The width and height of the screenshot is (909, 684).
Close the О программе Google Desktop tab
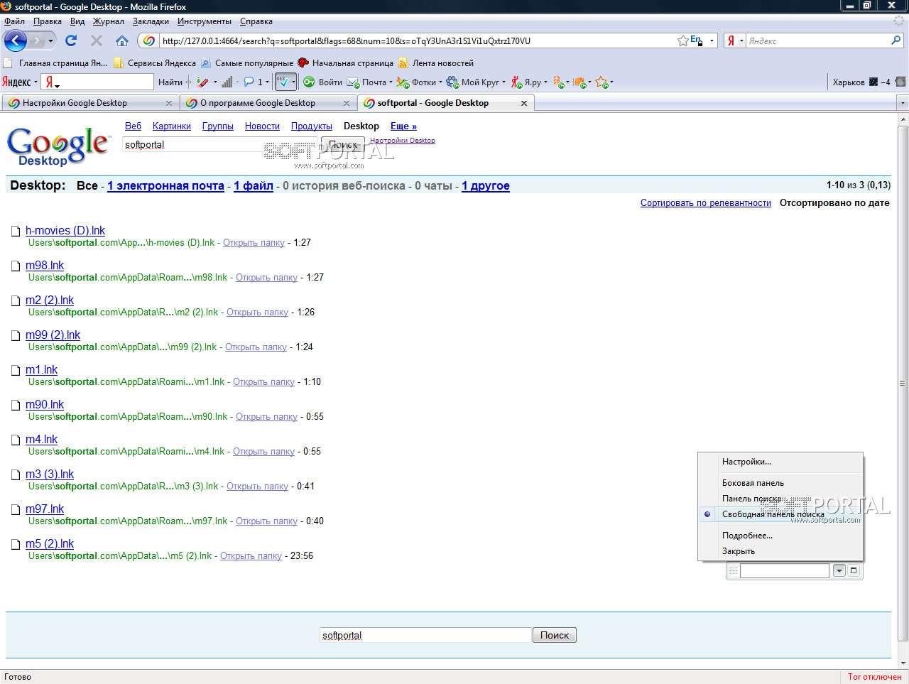(x=347, y=103)
